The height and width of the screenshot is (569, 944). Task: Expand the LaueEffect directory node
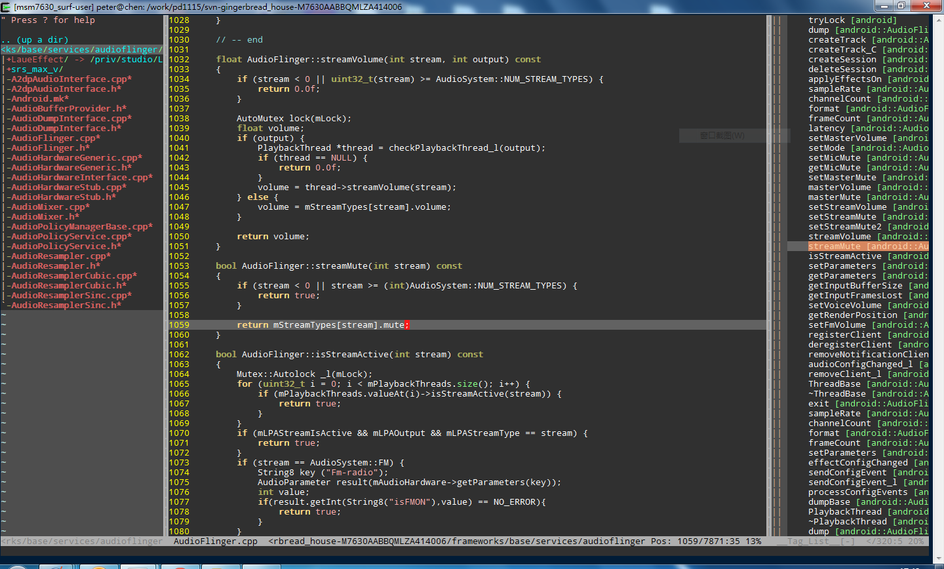tap(37, 60)
